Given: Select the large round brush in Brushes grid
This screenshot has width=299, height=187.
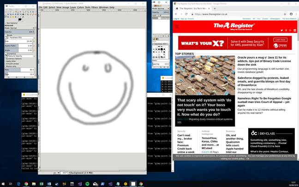Looking at the screenshot, I should [x=161, y=49].
